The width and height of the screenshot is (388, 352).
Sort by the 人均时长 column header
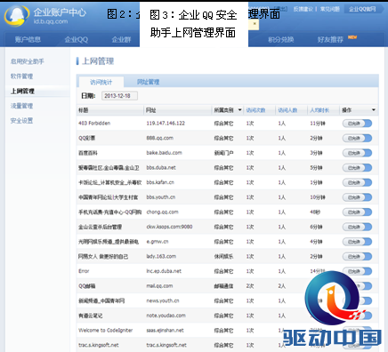tap(319, 110)
